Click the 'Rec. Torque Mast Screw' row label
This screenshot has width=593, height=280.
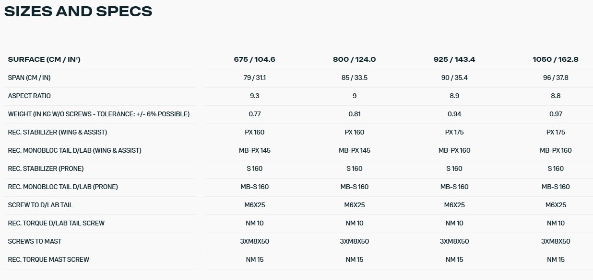(48, 259)
